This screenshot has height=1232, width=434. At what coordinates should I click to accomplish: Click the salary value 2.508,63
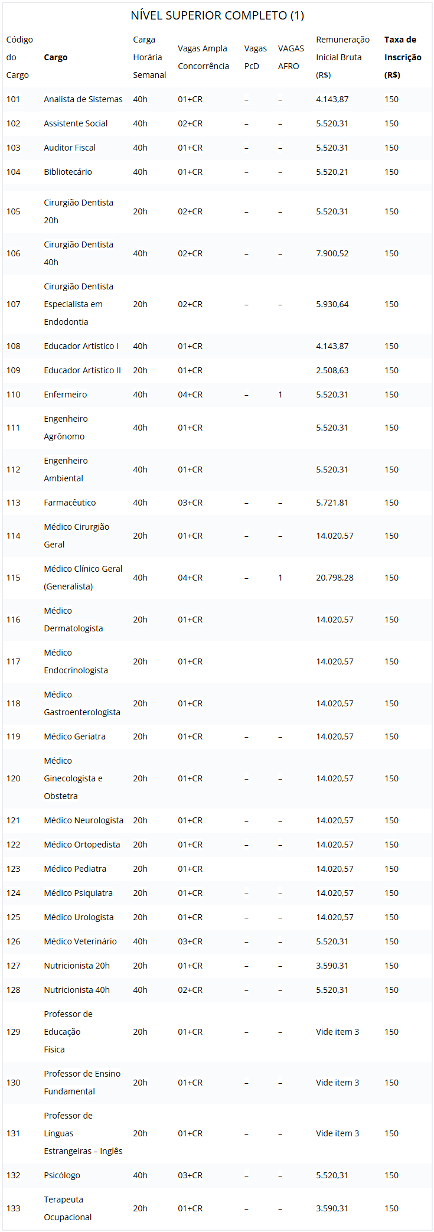332,370
